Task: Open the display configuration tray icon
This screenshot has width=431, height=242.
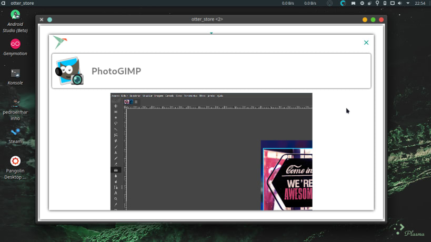Action: 392,3
